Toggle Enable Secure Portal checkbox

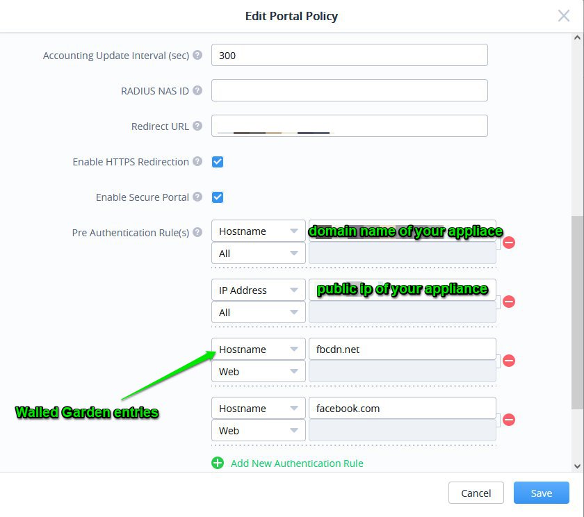(x=218, y=197)
